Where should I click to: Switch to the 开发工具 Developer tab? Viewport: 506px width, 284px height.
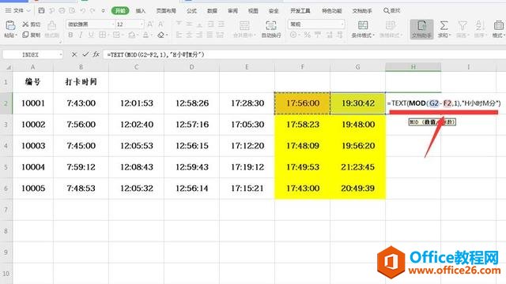[x=300, y=10]
